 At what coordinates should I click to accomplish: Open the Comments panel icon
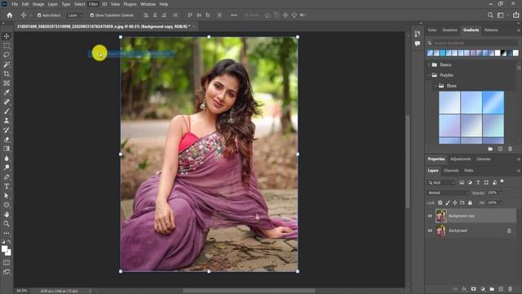[x=418, y=43]
